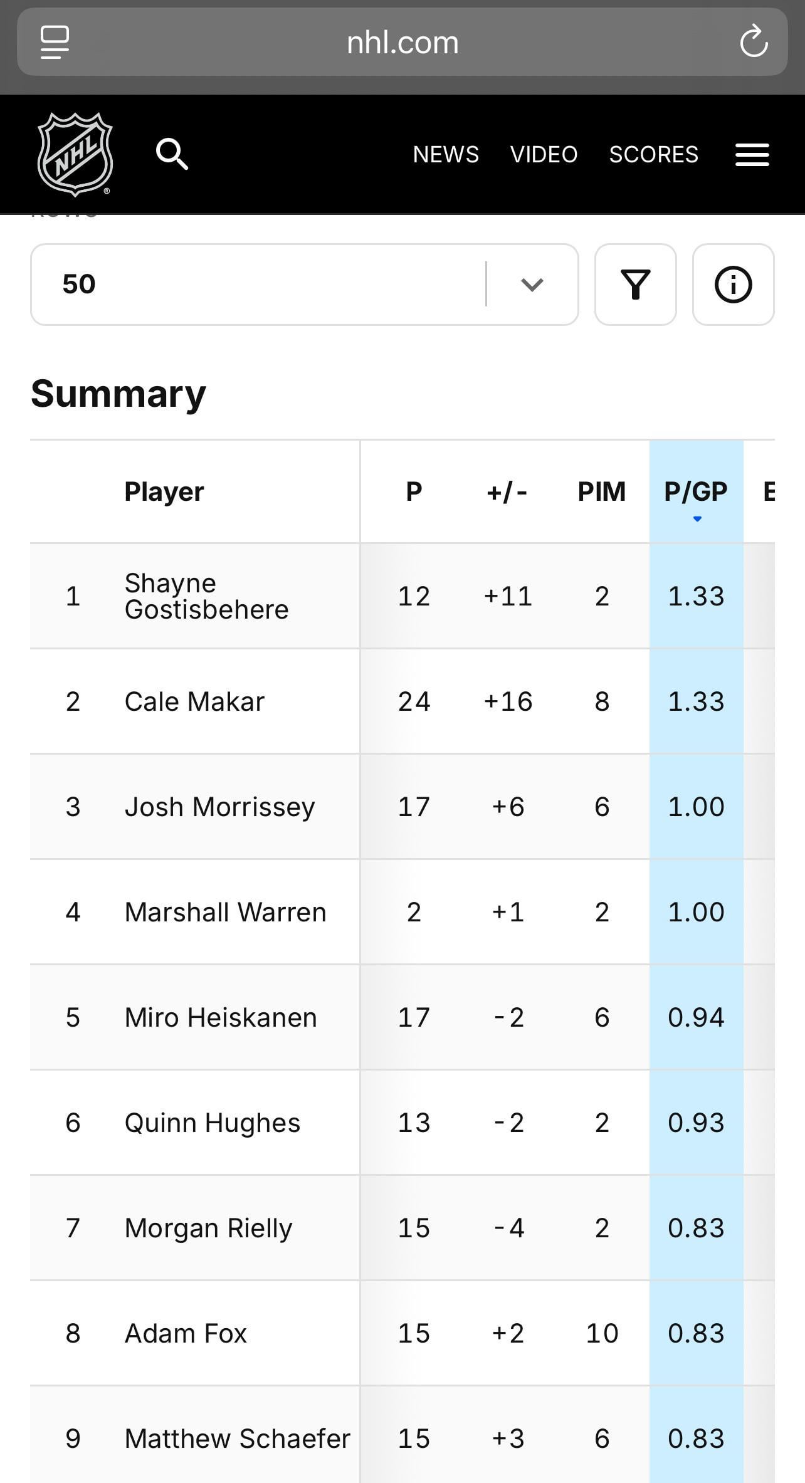
Task: Open the hamburger menu
Action: click(x=752, y=154)
